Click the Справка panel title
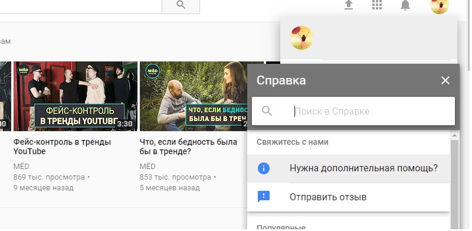The width and height of the screenshot is (472, 231). (x=281, y=80)
